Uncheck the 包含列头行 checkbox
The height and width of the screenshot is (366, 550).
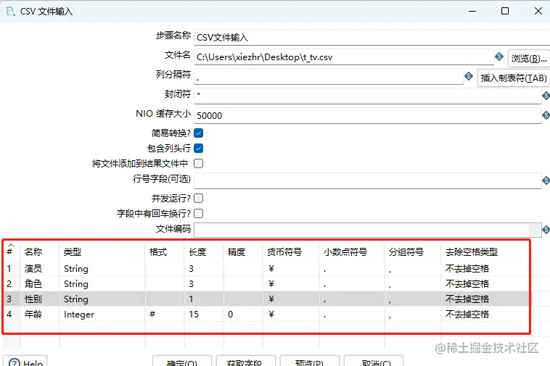click(x=199, y=149)
